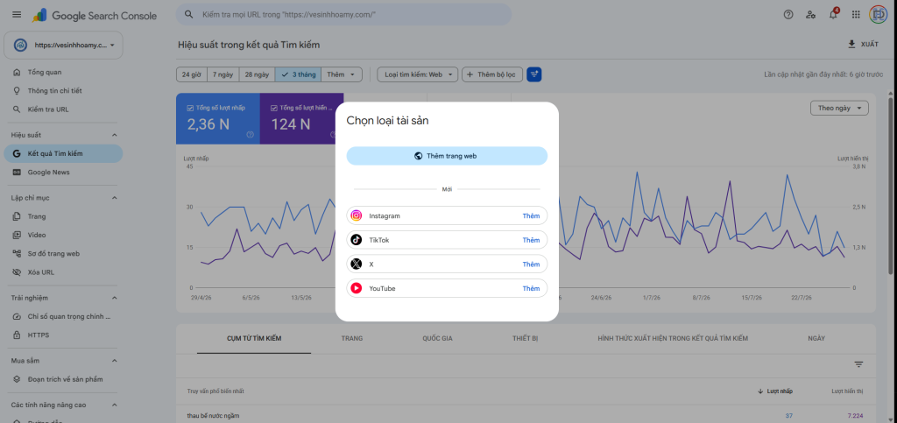Open Kết quả Tìm kiếm in sidebar
The width and height of the screenshot is (897, 423).
point(63,154)
